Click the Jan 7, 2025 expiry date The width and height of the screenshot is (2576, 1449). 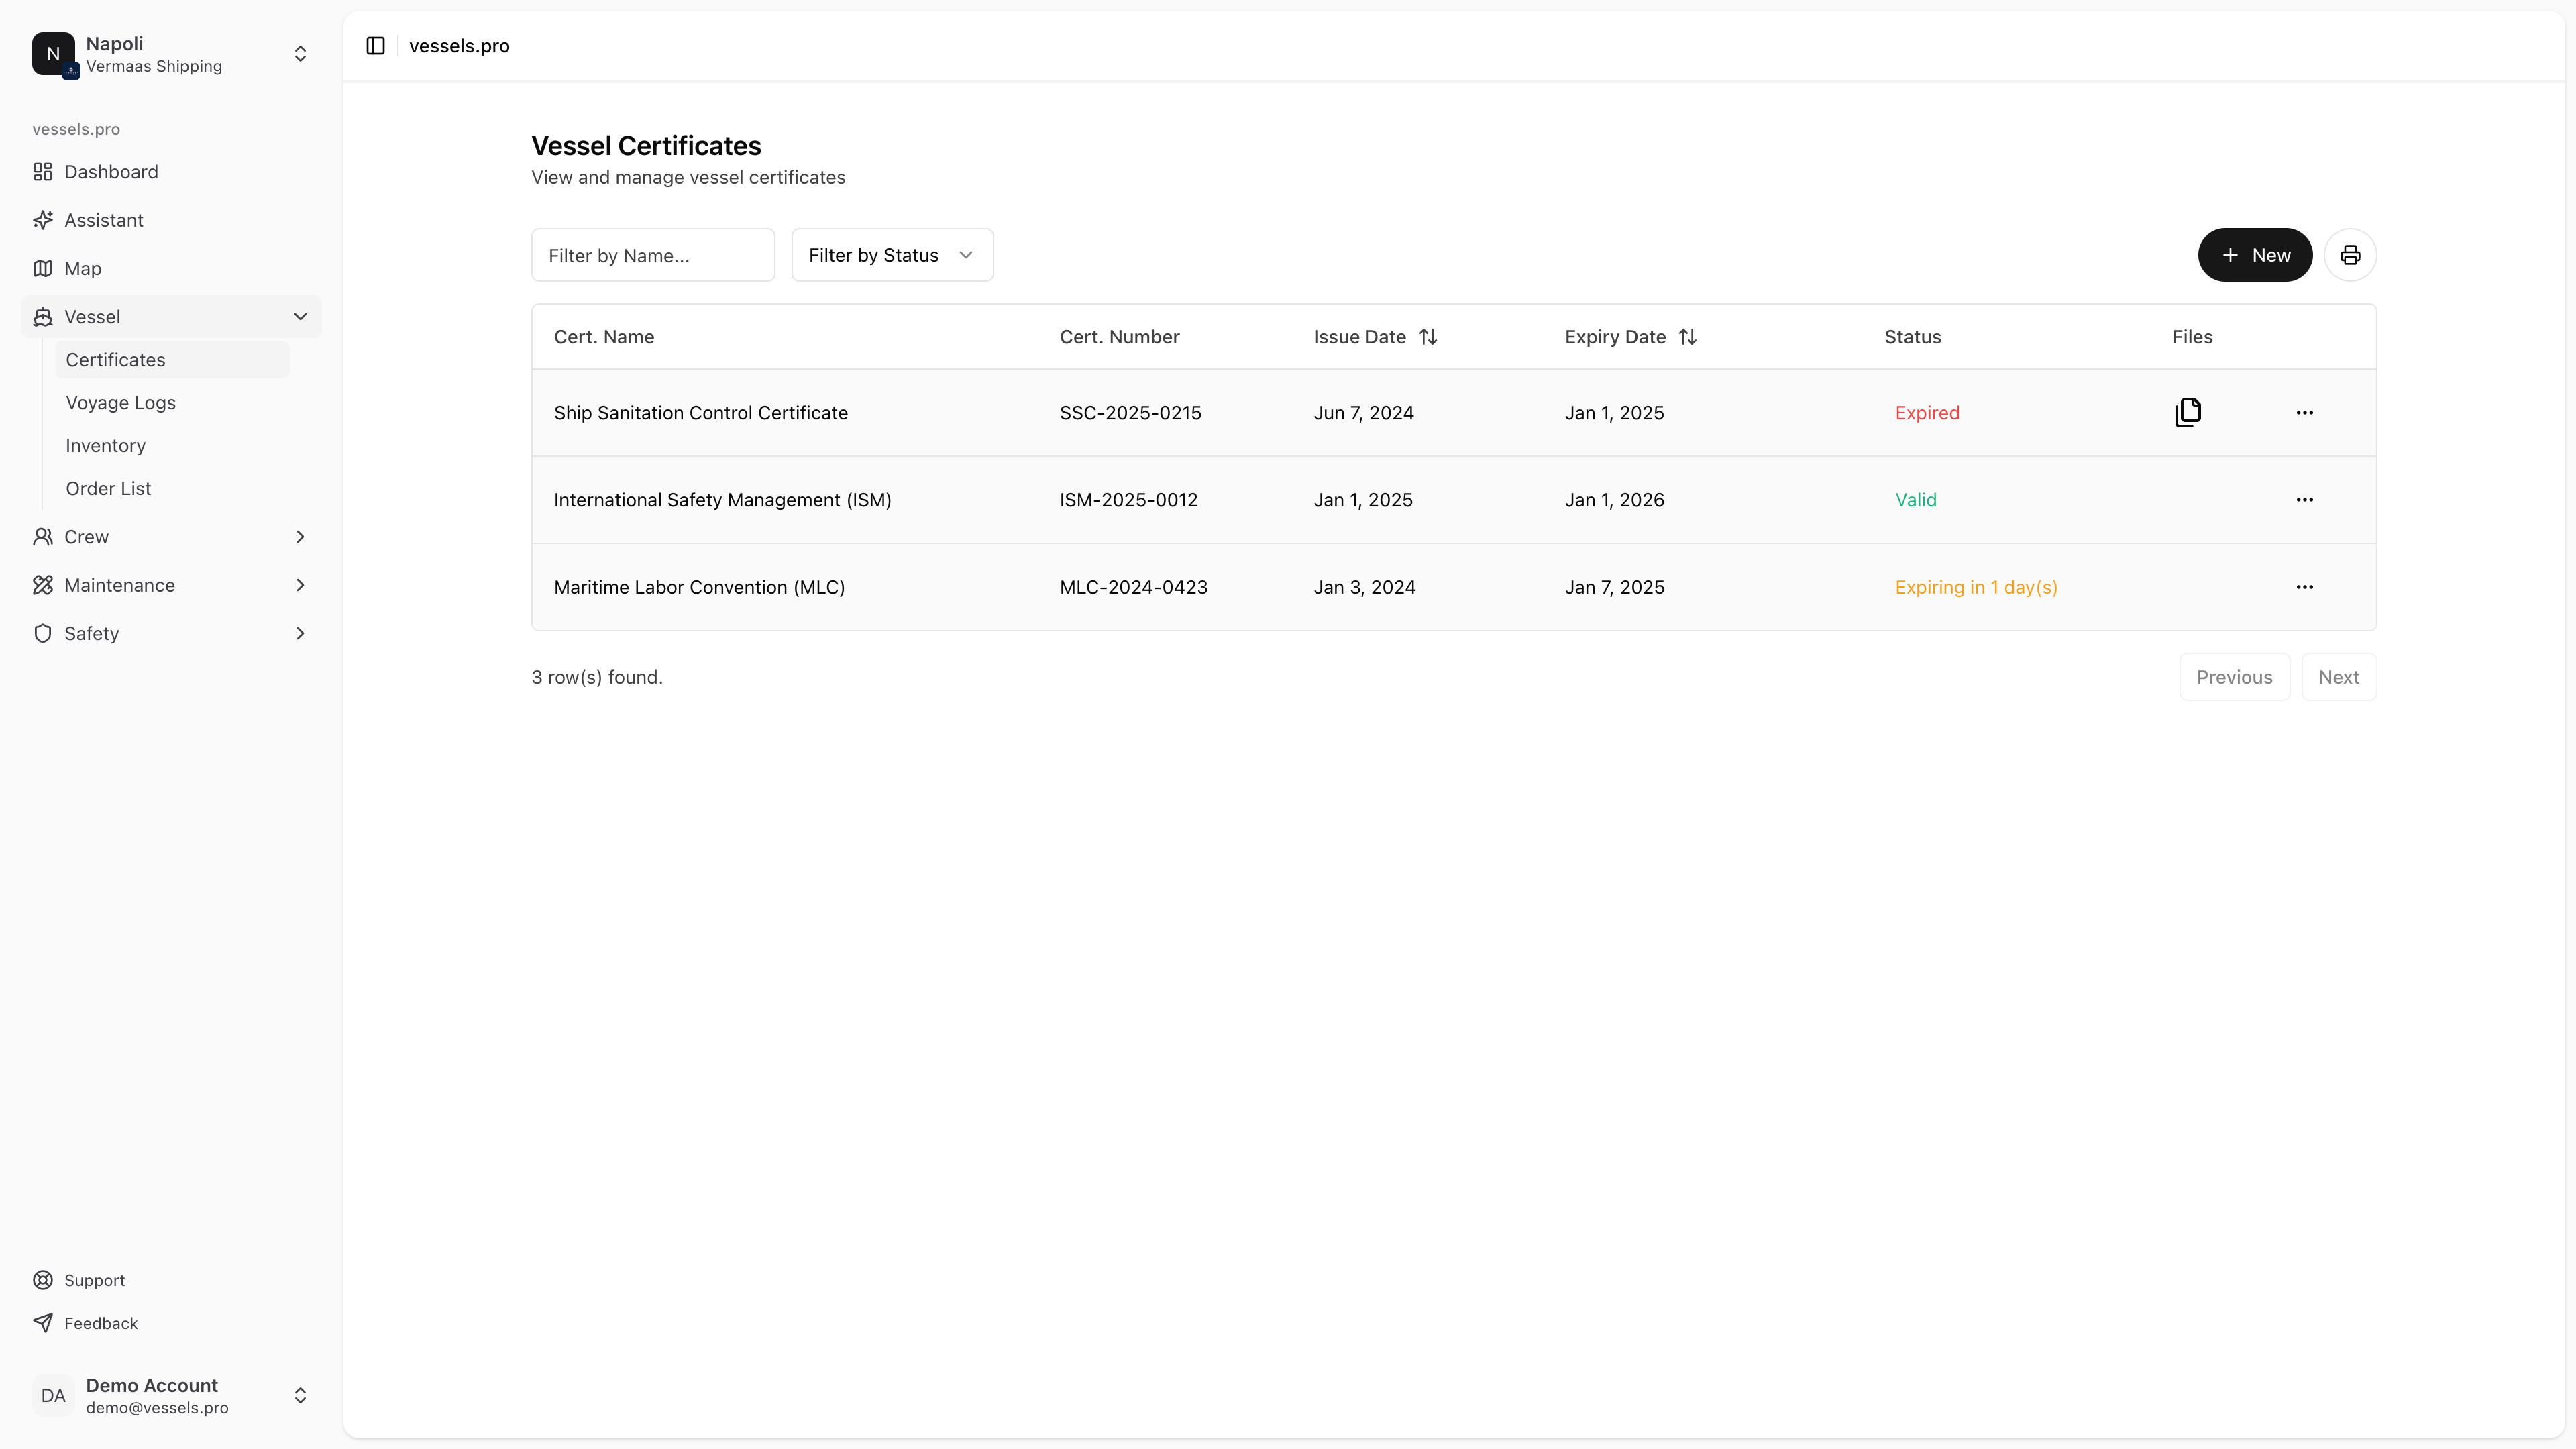(1614, 587)
